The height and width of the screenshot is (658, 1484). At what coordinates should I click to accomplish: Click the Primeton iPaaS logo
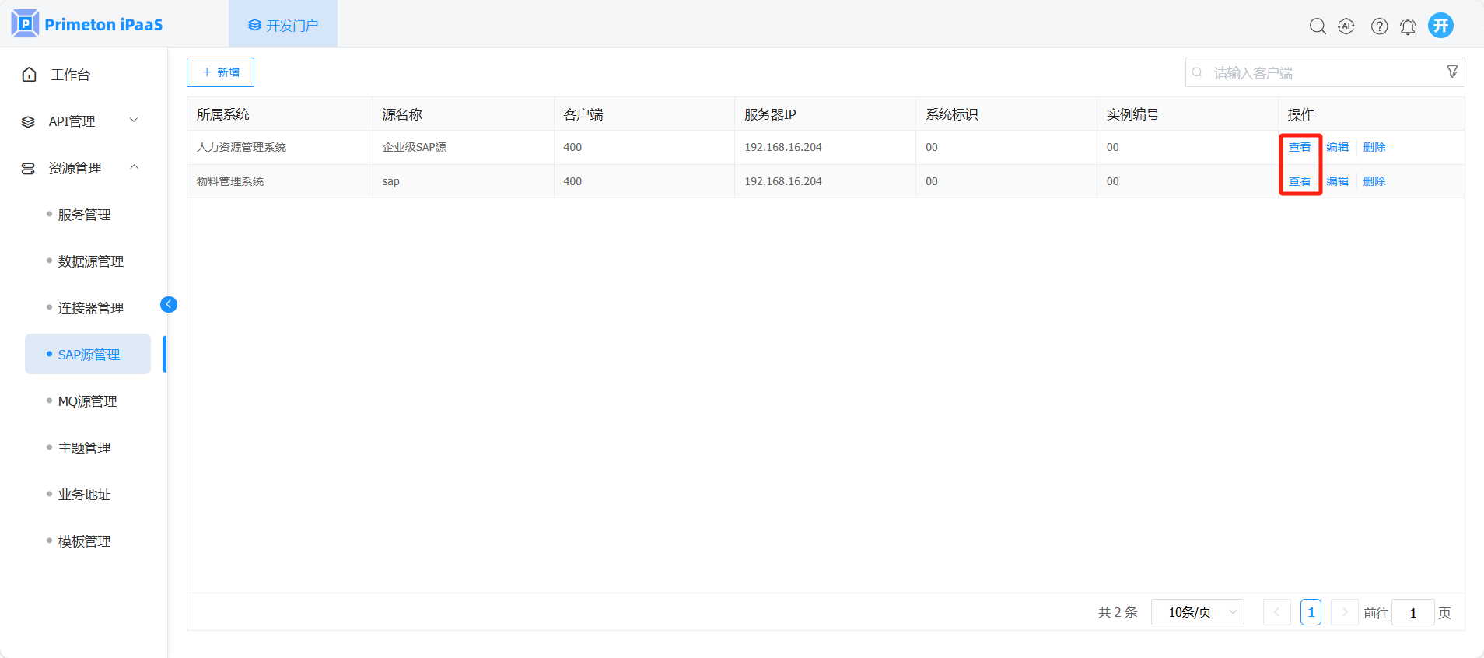point(87,24)
